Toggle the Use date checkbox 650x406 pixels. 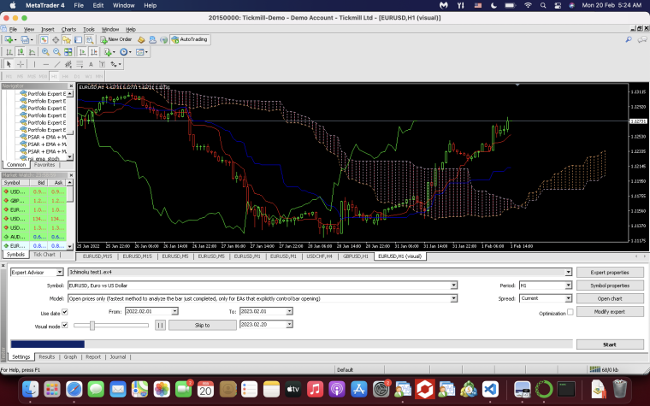65,312
